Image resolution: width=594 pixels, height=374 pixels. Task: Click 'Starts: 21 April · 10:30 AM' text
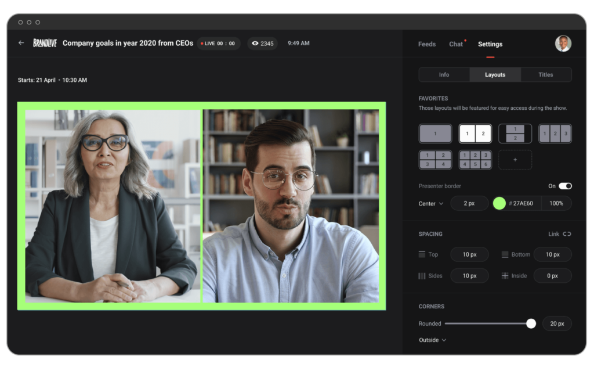click(52, 80)
